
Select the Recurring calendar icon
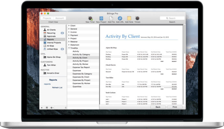(45, 33)
